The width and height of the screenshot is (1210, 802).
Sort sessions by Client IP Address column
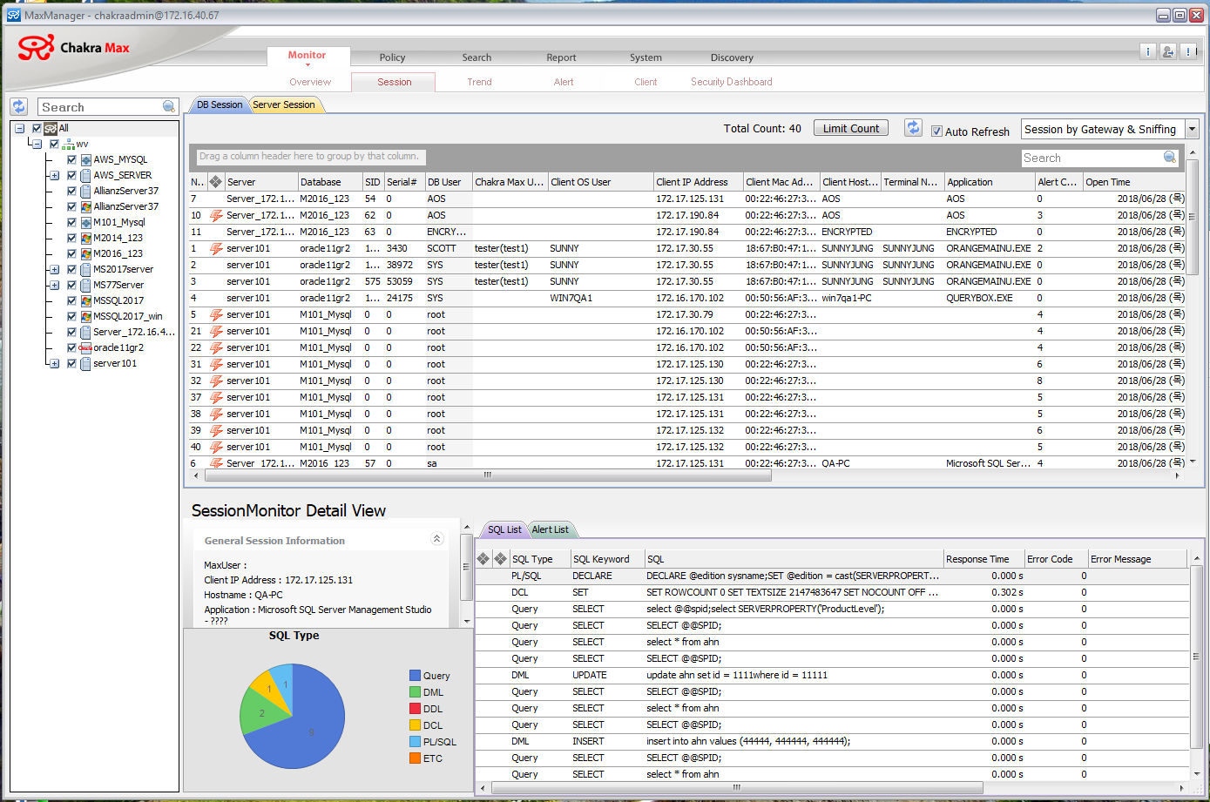(x=698, y=182)
